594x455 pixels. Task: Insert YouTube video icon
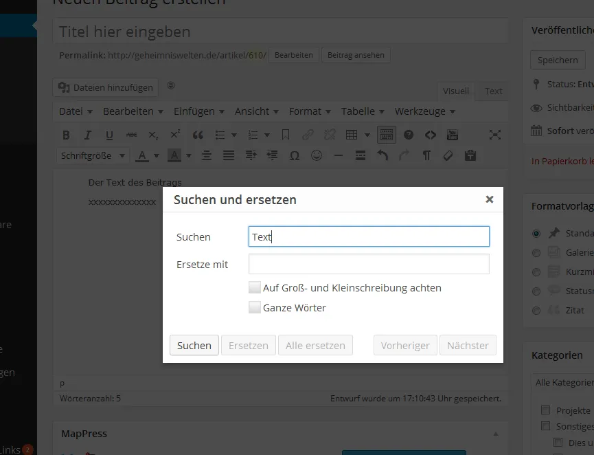[x=453, y=135]
